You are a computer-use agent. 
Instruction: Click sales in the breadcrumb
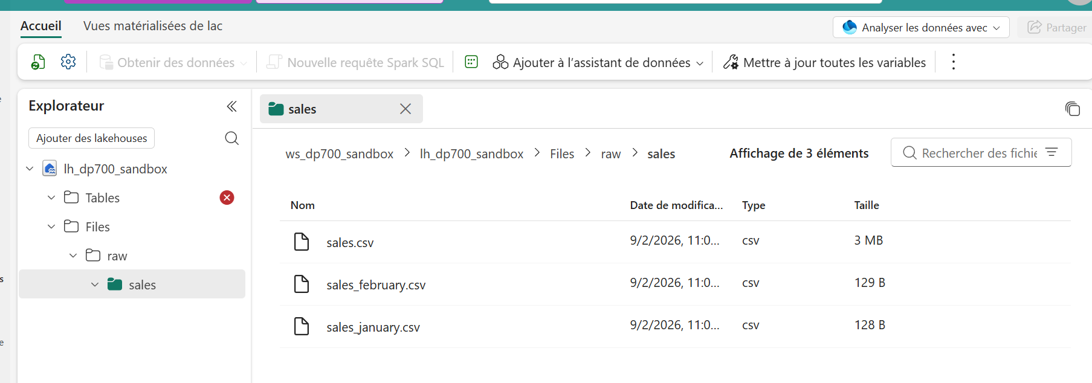pos(661,154)
